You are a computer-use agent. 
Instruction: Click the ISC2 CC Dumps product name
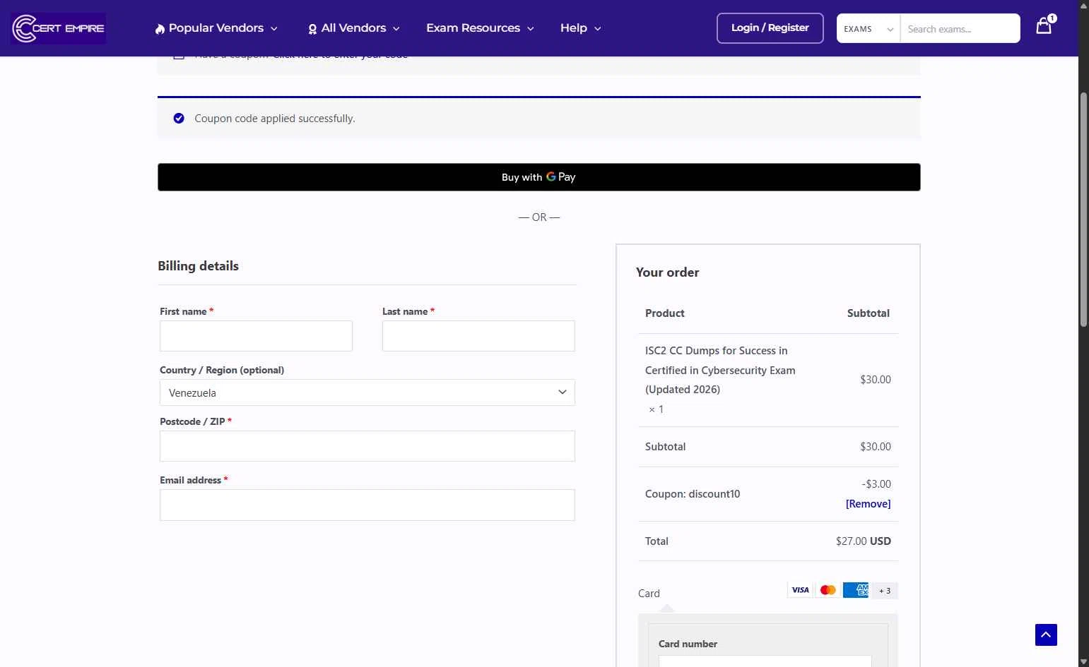[720, 370]
